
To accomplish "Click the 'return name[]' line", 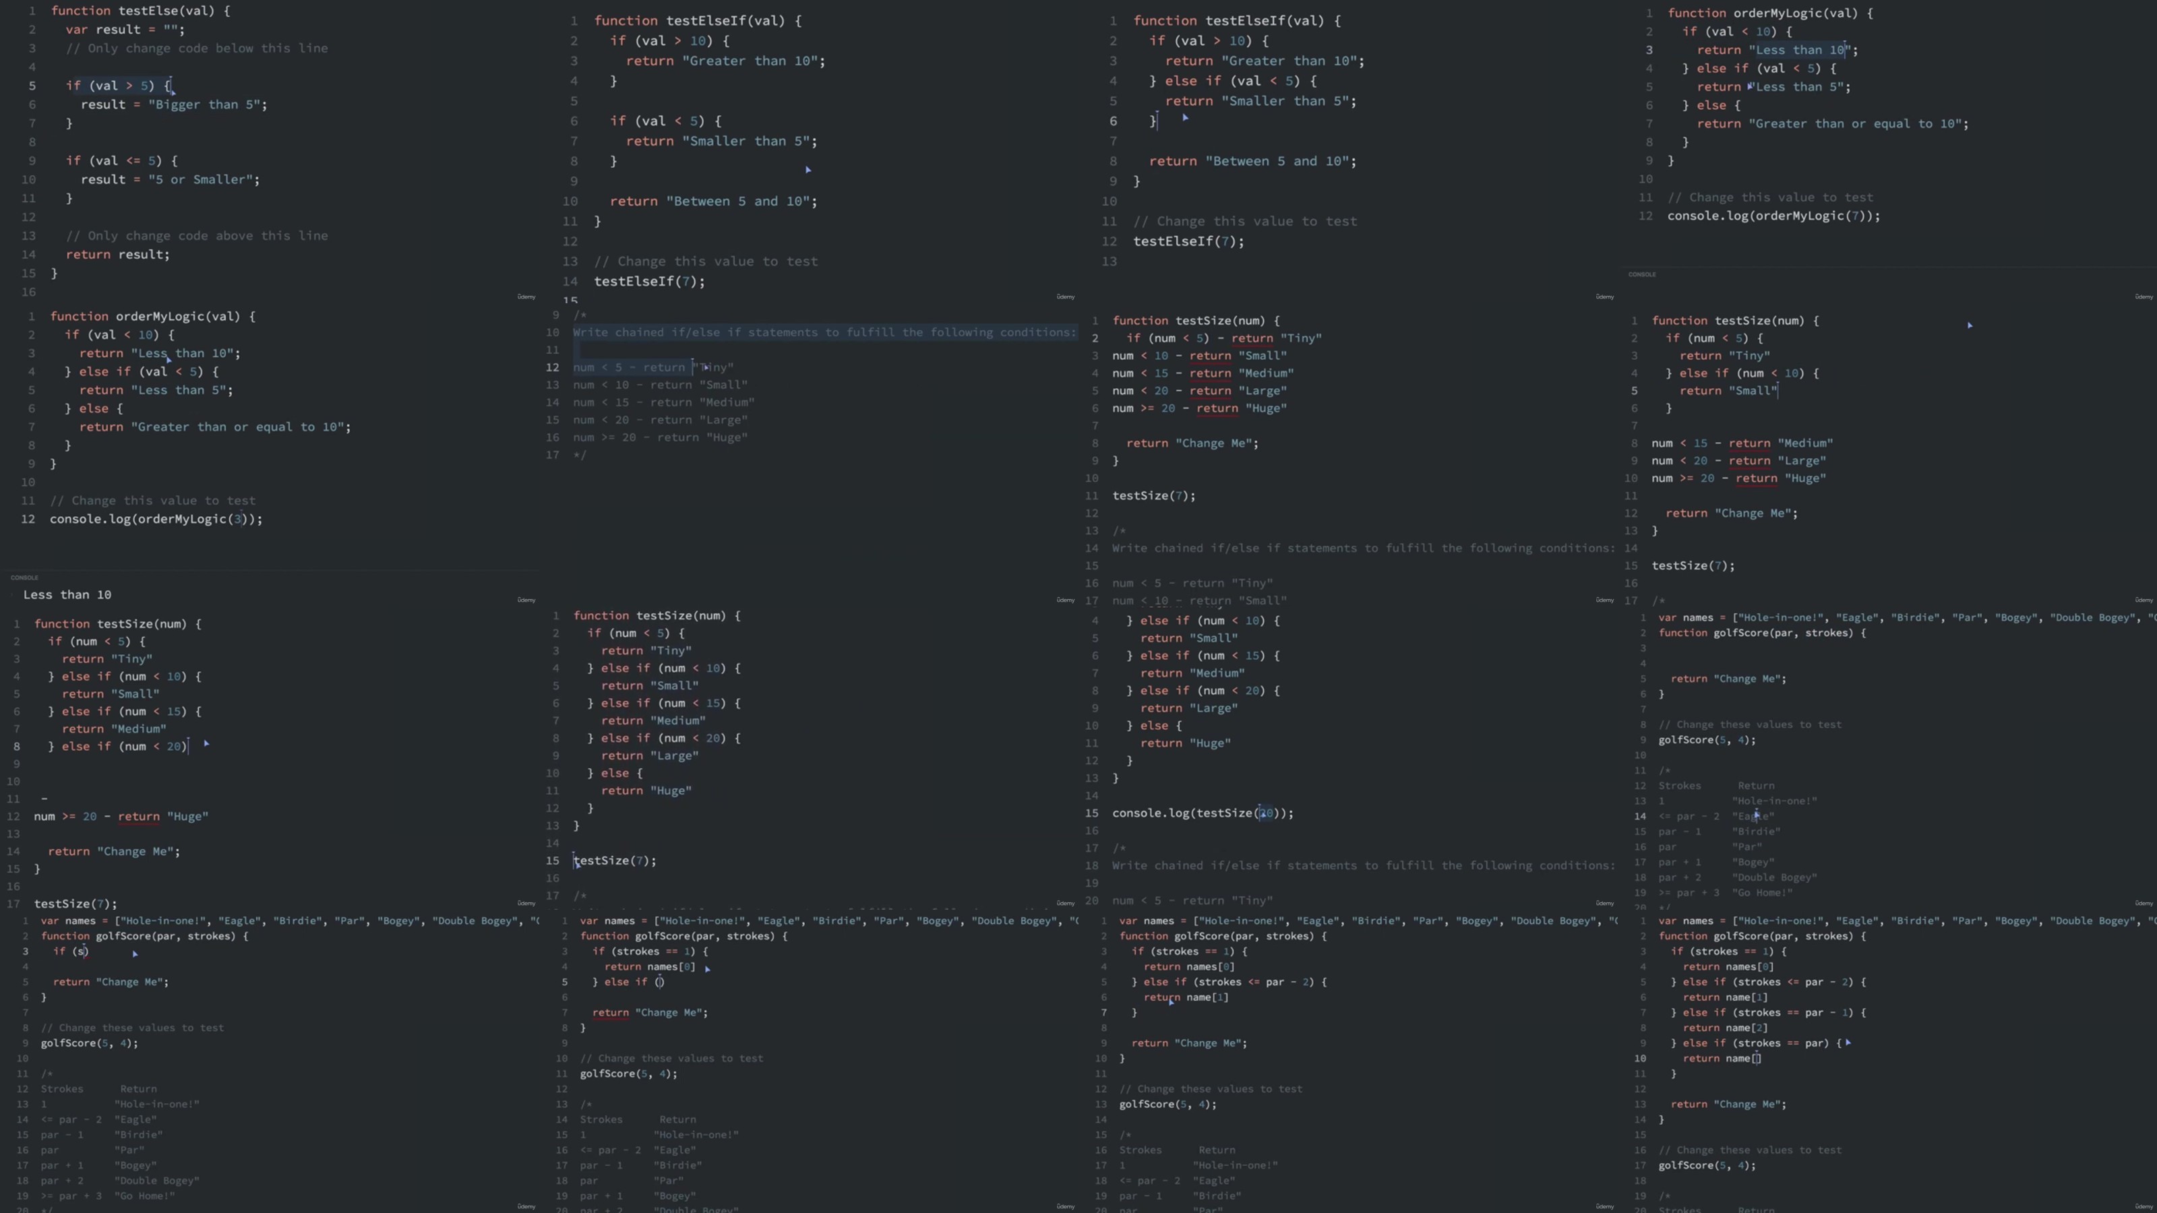I will [x=1722, y=1058].
